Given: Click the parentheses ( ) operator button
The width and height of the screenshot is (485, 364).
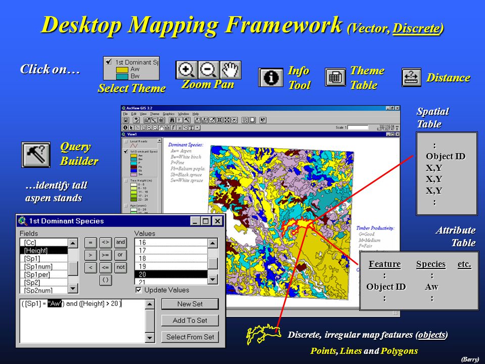Looking at the screenshot, I should pyautogui.click(x=106, y=280).
